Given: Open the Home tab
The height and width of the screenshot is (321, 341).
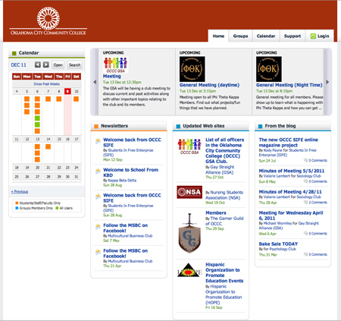Looking at the screenshot, I should 218,36.
